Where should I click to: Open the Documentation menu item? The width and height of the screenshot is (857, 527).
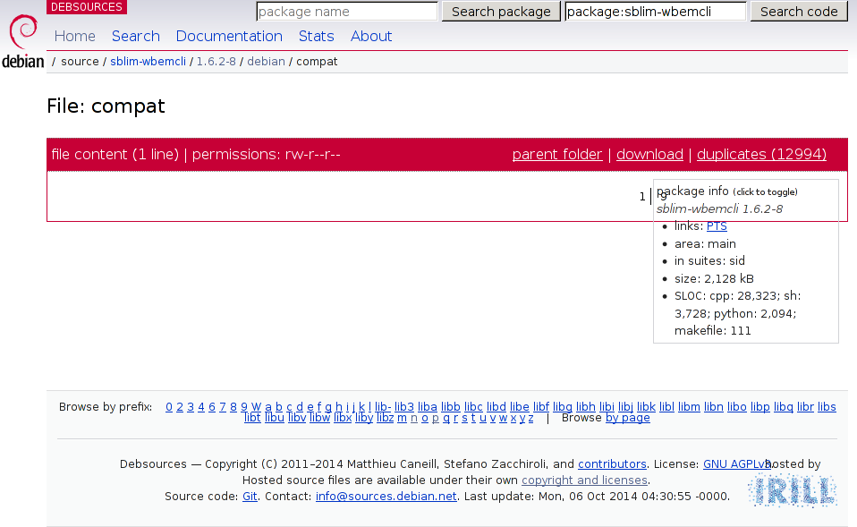click(229, 36)
